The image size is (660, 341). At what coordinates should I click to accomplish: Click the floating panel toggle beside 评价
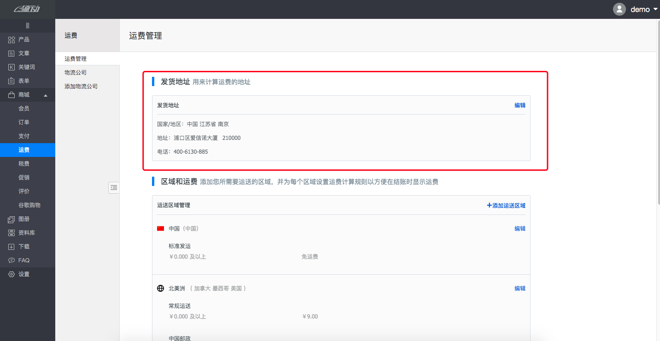click(x=114, y=188)
